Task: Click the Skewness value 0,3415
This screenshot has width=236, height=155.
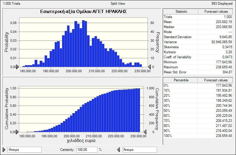Action: (227, 47)
